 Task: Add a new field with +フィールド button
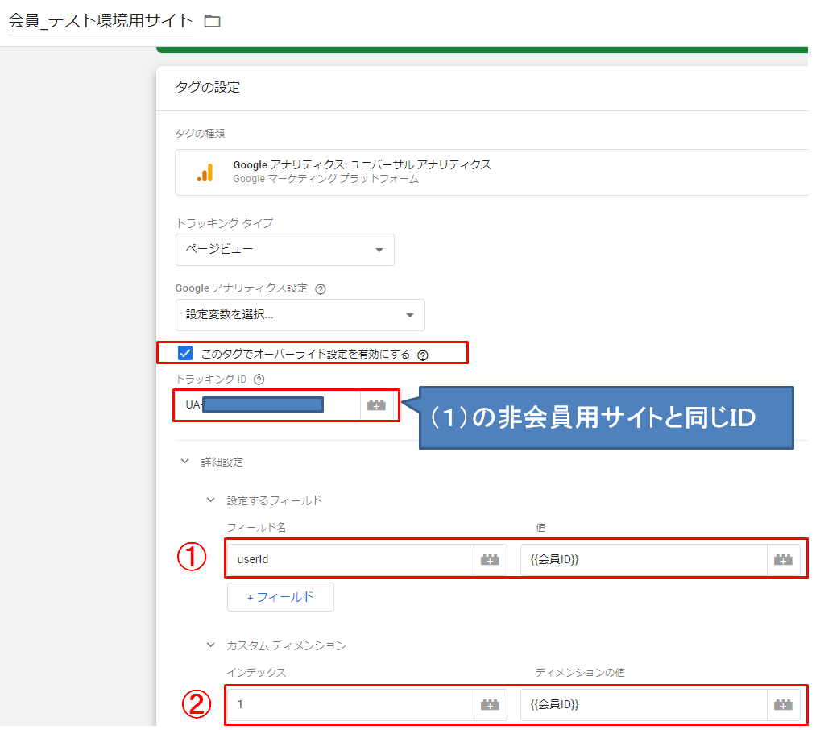click(x=280, y=597)
